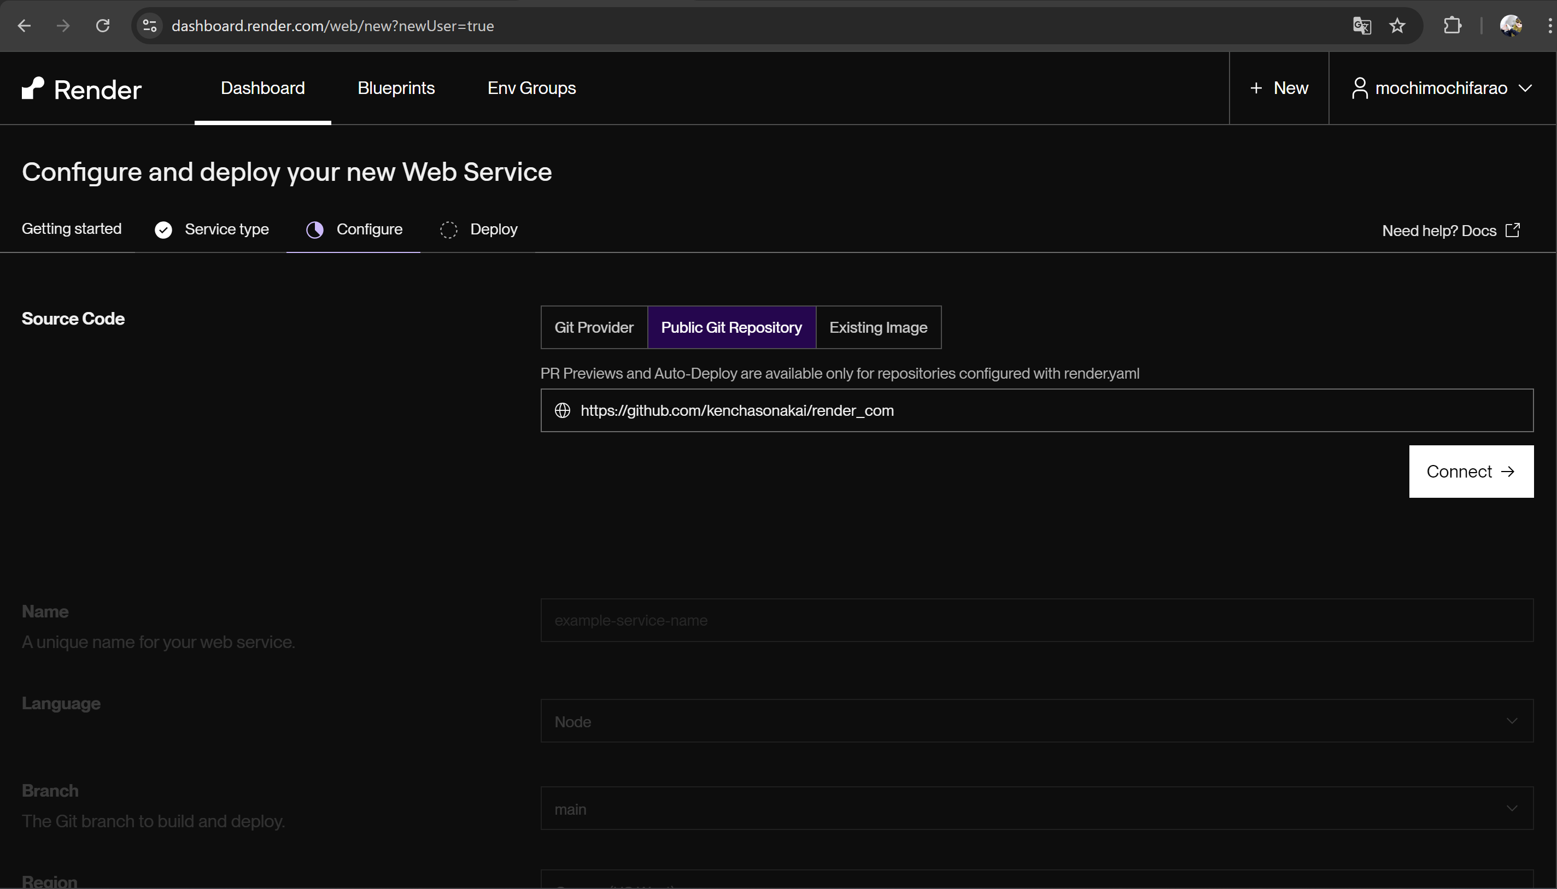This screenshot has width=1557, height=889.
Task: Go to the Configure step
Action: 353,230
